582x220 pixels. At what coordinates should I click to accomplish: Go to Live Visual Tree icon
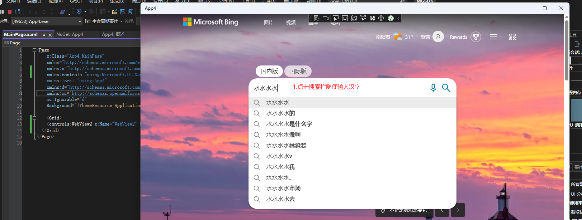[x=317, y=18]
